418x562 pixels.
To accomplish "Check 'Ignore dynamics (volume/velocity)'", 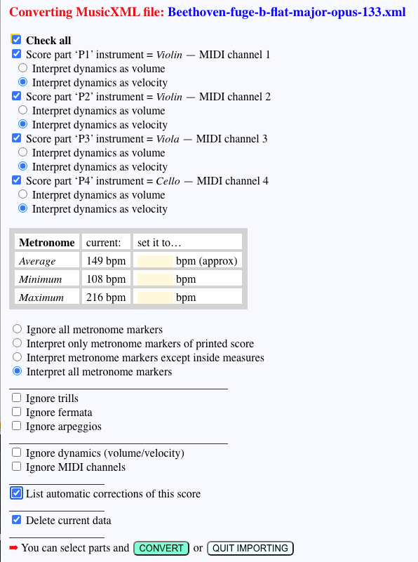I will point(16,453).
